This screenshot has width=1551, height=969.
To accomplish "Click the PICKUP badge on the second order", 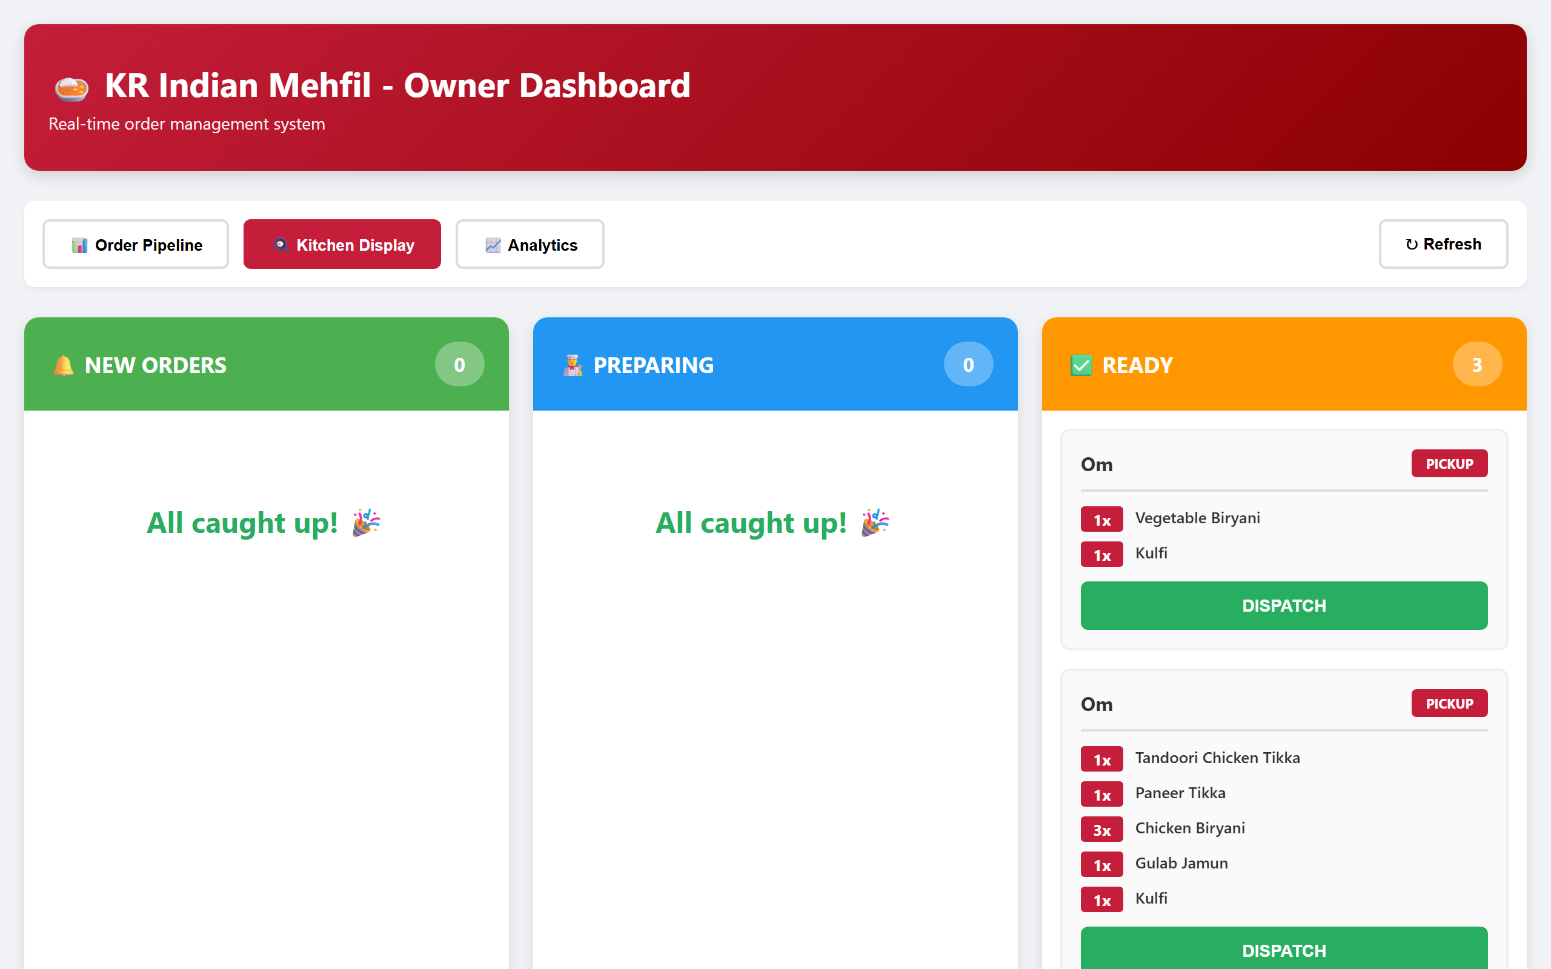I will (x=1449, y=703).
